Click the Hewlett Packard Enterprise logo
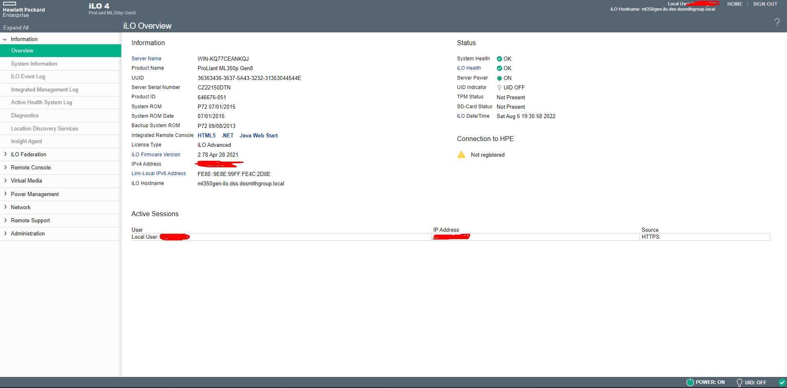 (23, 9)
